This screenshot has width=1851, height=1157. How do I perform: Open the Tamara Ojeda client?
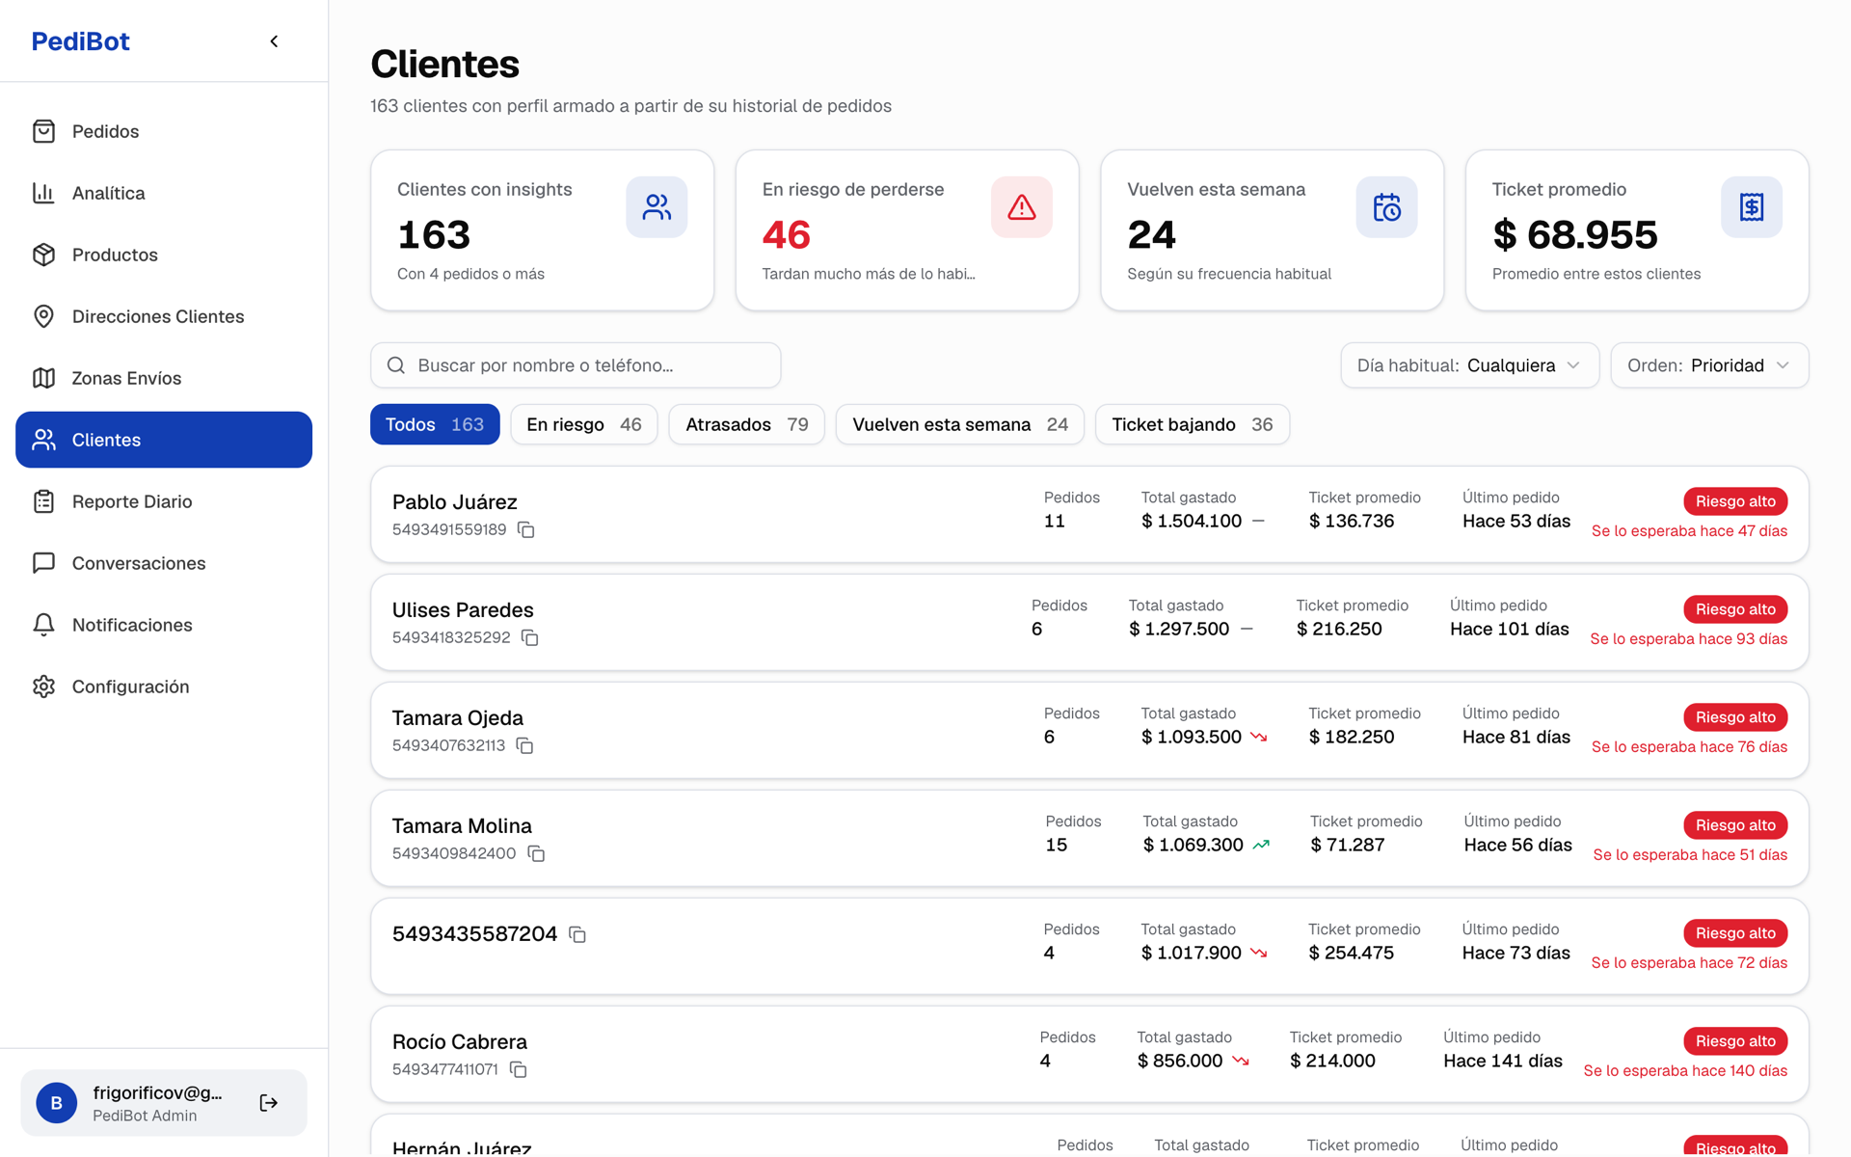tap(1089, 731)
